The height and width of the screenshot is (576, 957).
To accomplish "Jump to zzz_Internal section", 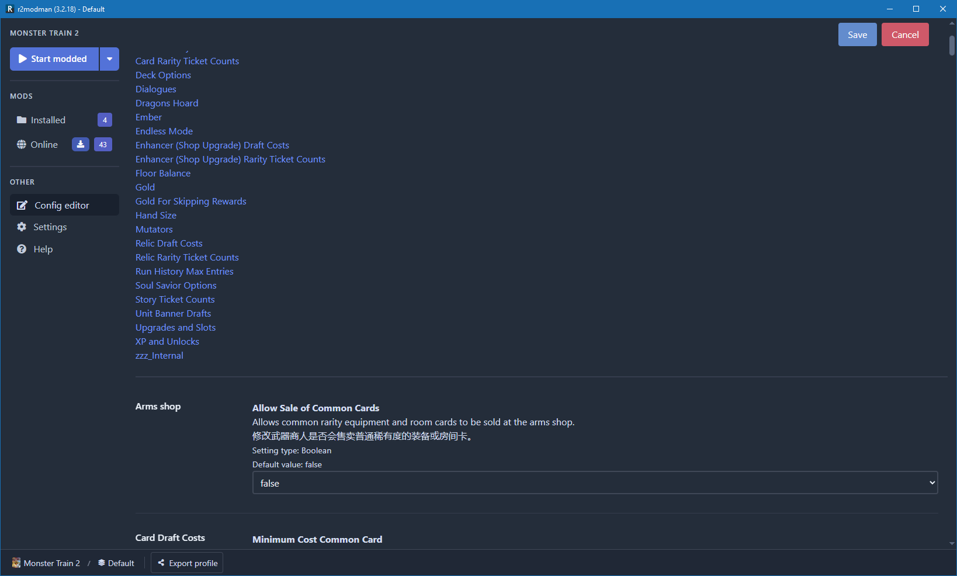I will coord(159,355).
